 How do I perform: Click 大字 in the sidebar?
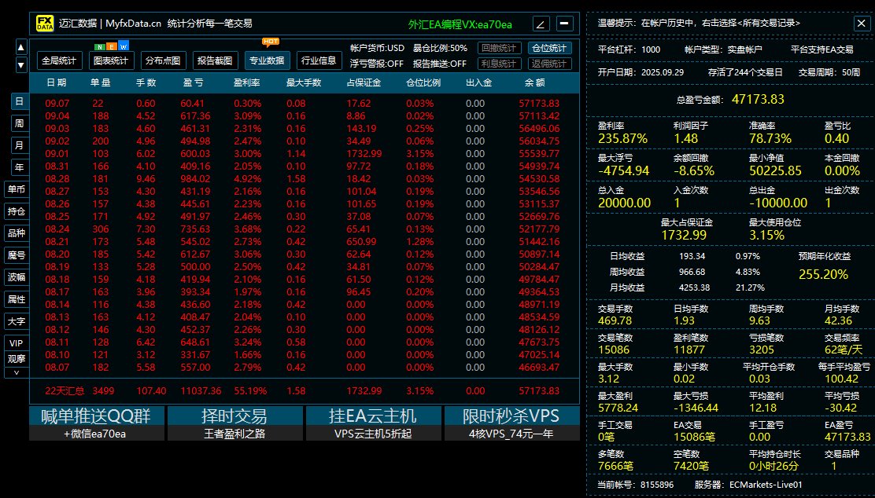[x=17, y=320]
